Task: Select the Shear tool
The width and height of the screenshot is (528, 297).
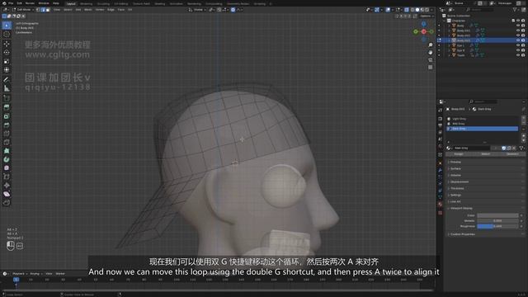Action: pos(7,195)
